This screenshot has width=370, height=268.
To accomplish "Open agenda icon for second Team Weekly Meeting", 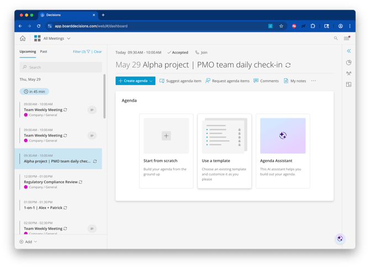I will pyautogui.click(x=92, y=135).
